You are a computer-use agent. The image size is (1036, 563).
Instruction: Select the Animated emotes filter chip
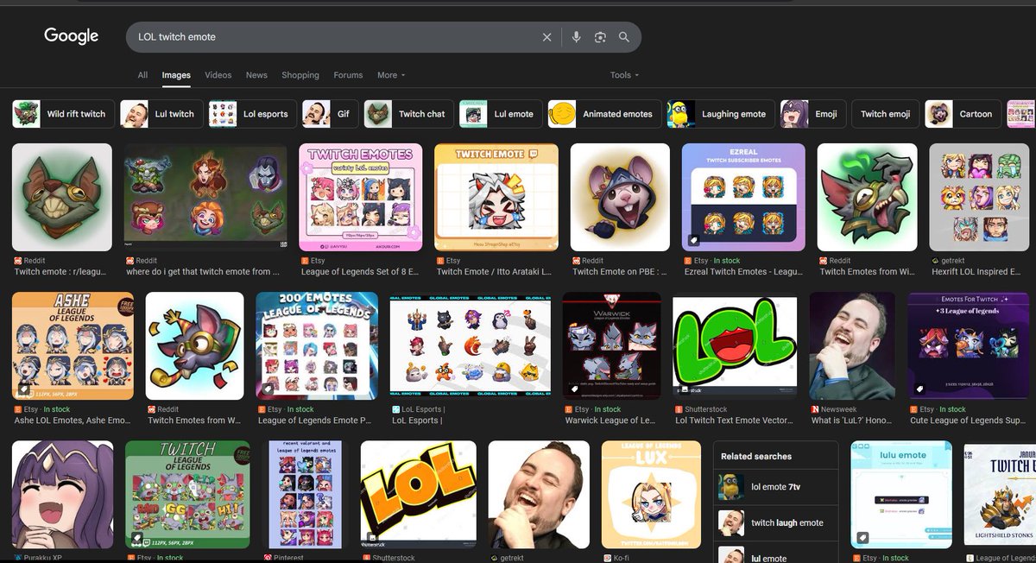tap(604, 114)
